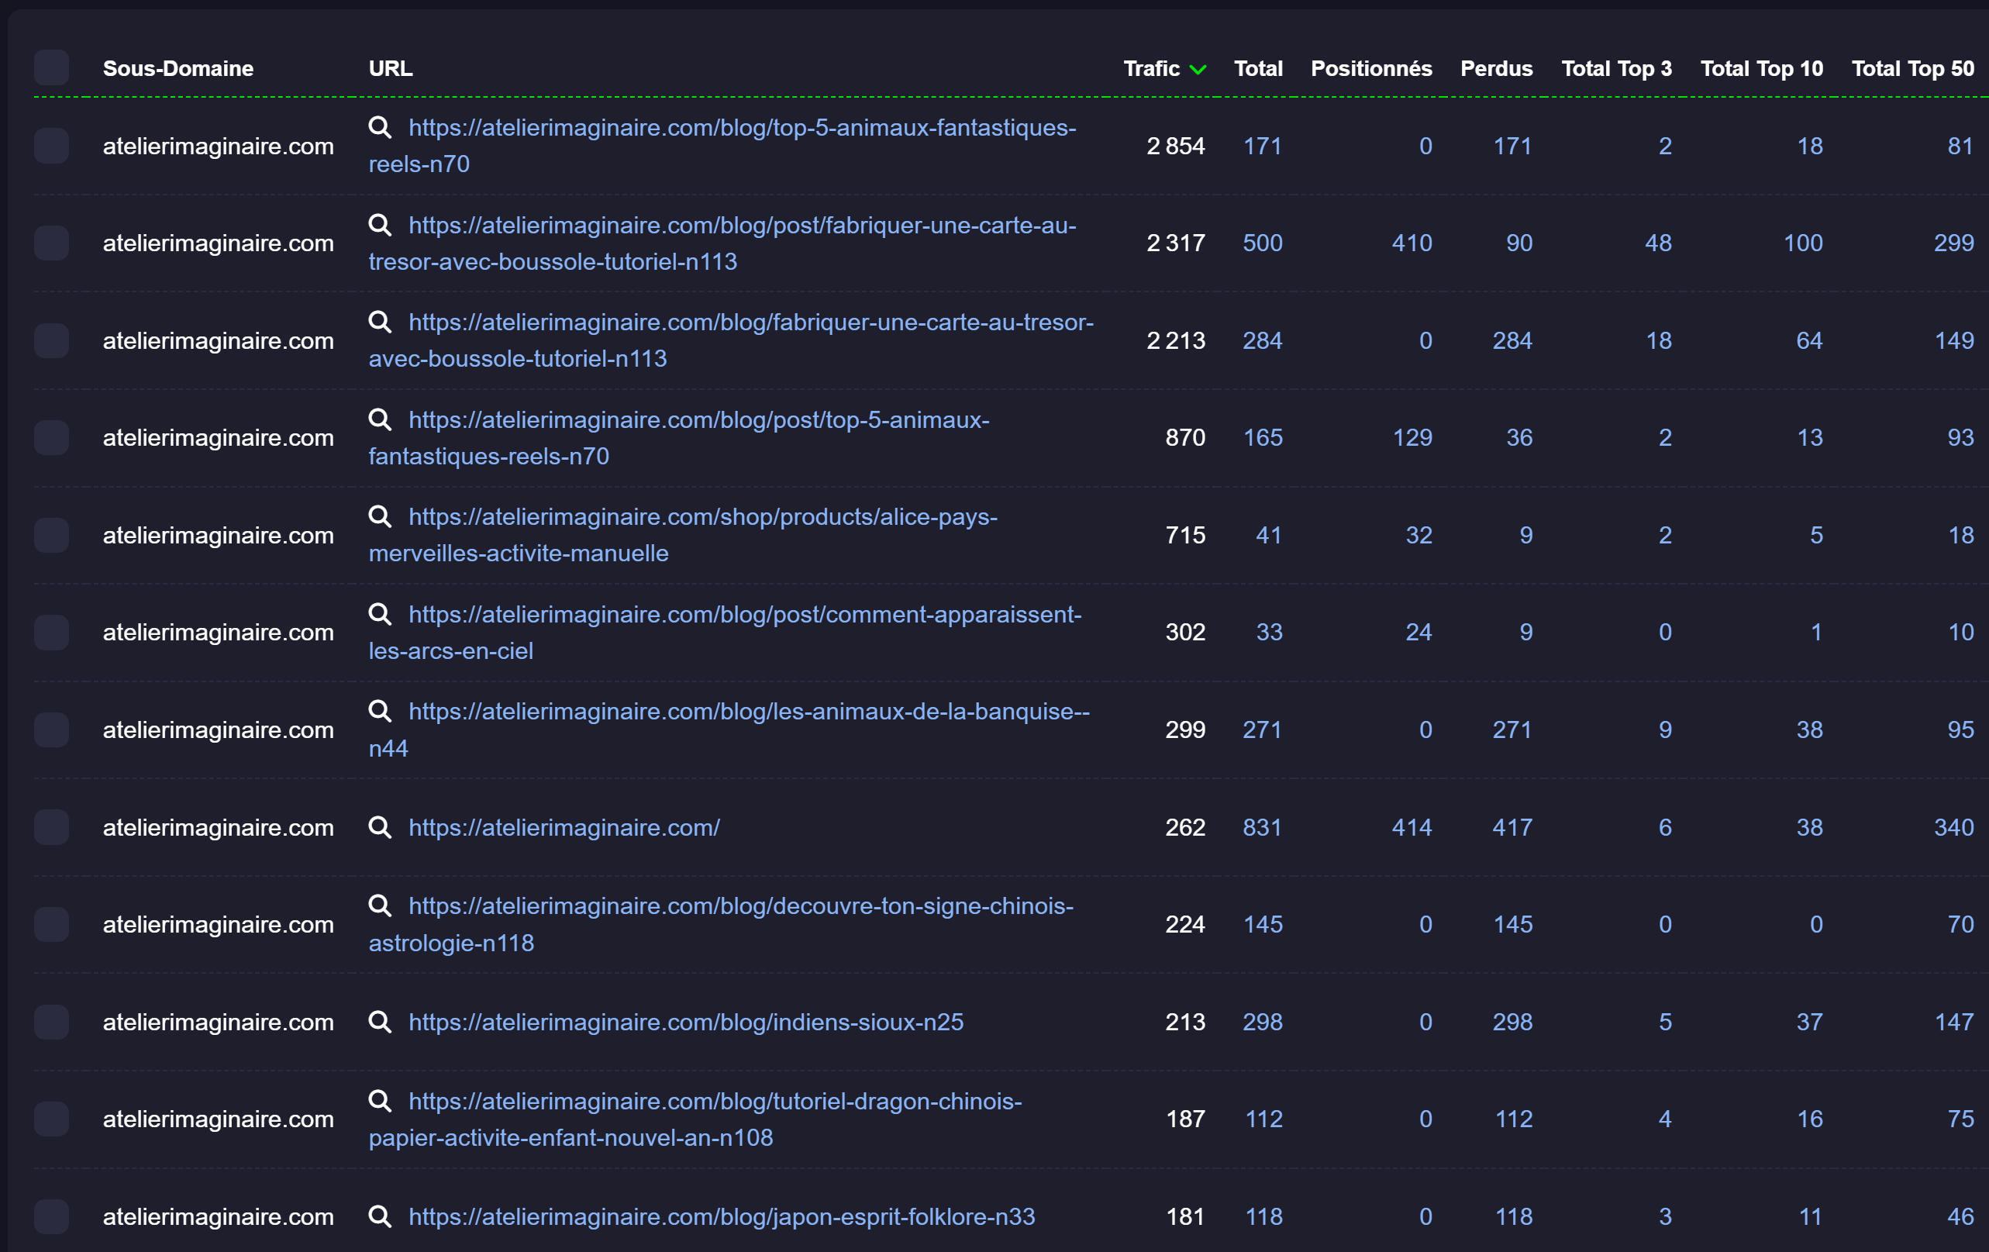The height and width of the screenshot is (1252, 1989).
Task: Open the blog/post/fabriquer-une-carte-au-tresor link
Action: tap(741, 225)
